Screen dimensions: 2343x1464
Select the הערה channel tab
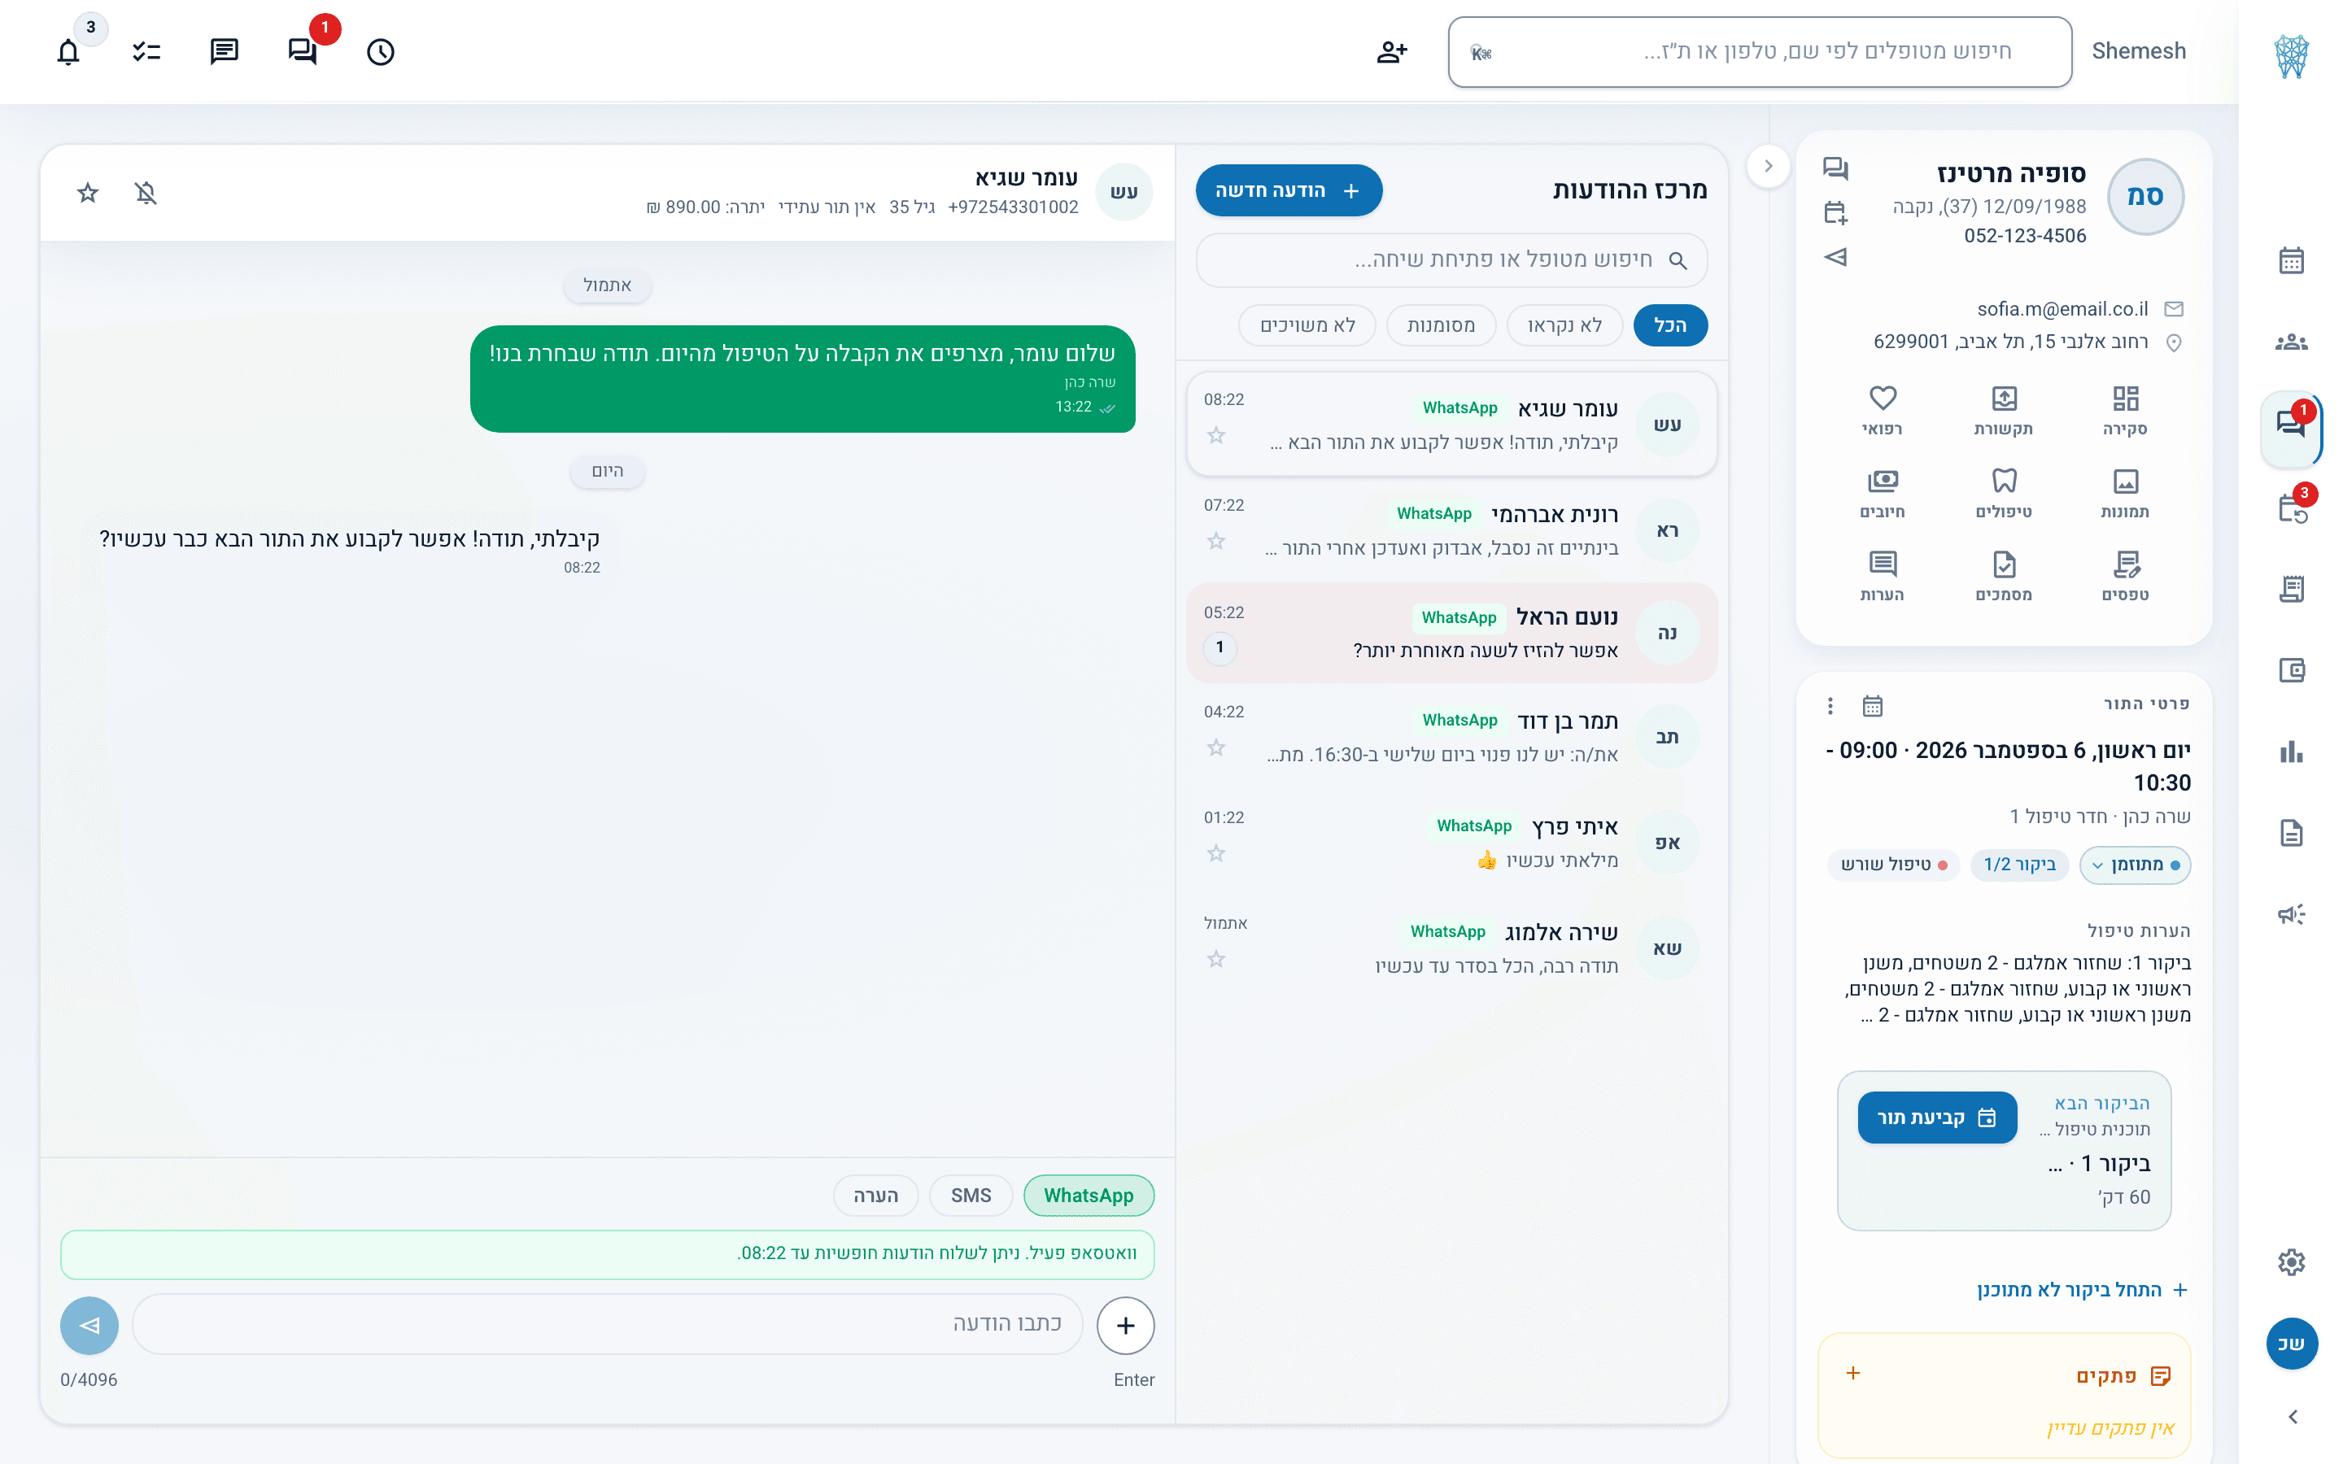tap(875, 1196)
